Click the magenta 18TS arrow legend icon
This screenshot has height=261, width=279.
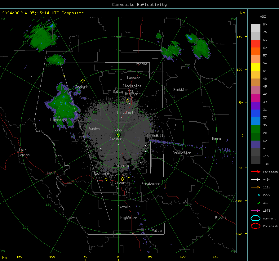pyautogui.click(x=255, y=211)
